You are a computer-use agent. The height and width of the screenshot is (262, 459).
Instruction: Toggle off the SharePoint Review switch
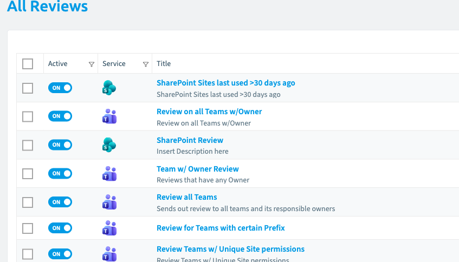coord(60,145)
